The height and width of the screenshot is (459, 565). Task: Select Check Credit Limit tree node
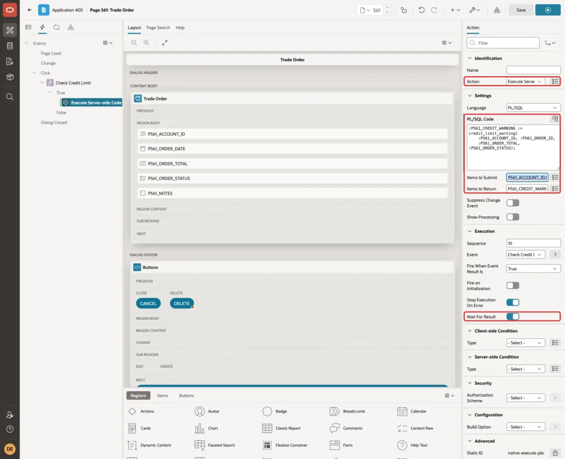(73, 83)
